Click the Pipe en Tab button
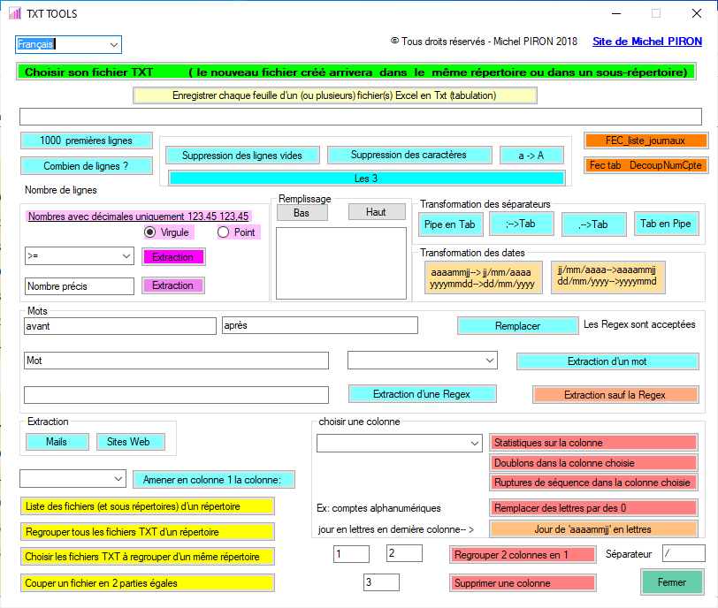This screenshot has width=718, height=608. (x=450, y=224)
